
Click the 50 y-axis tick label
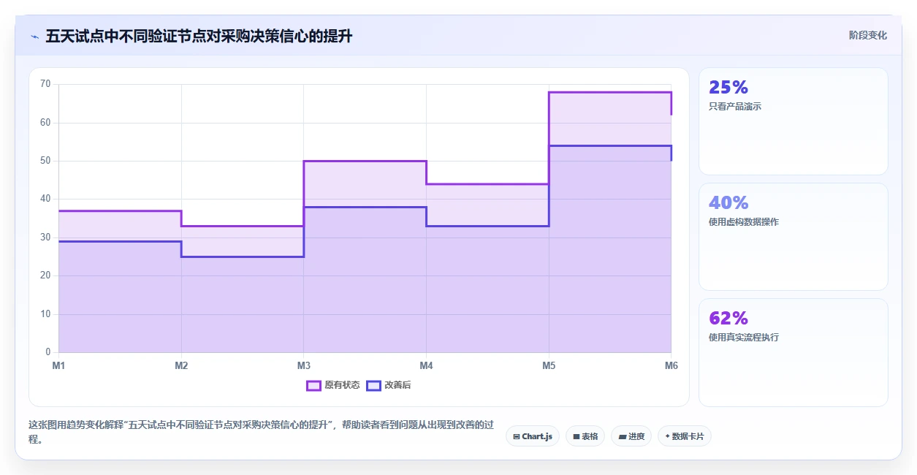45,161
